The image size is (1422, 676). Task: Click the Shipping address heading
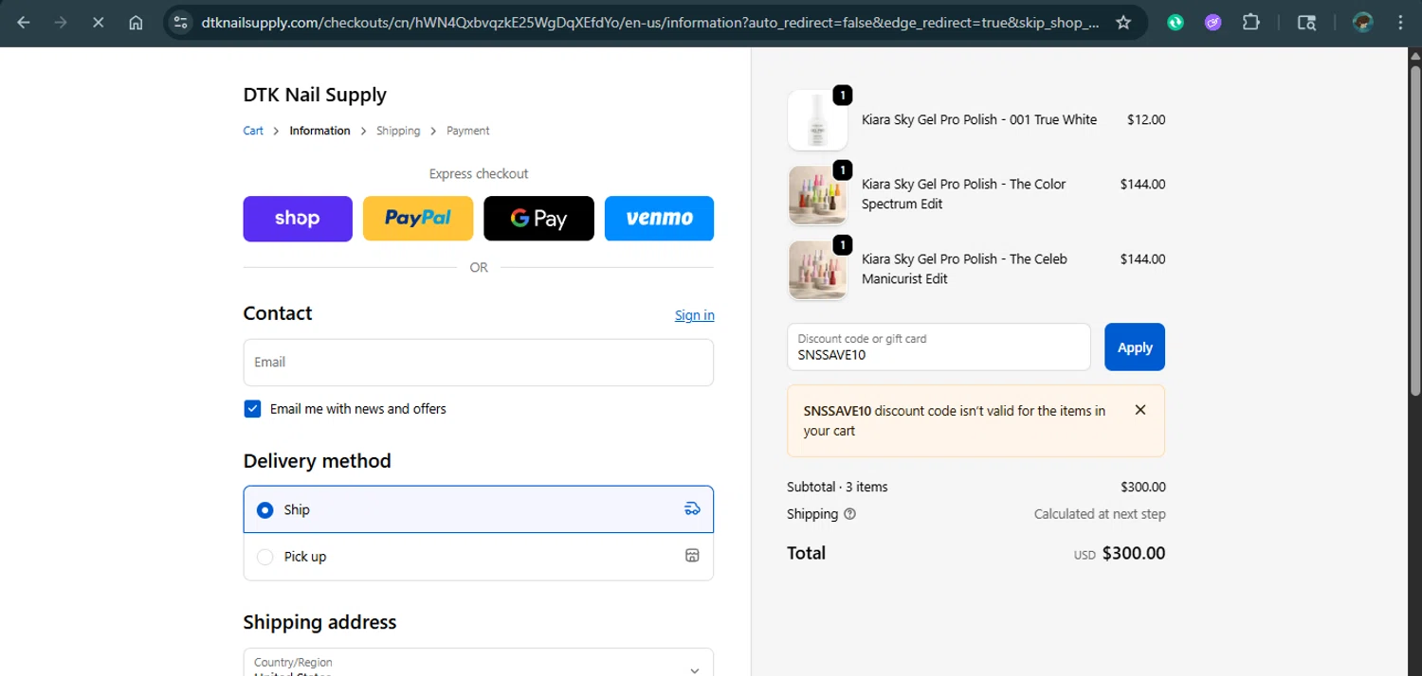319,622
